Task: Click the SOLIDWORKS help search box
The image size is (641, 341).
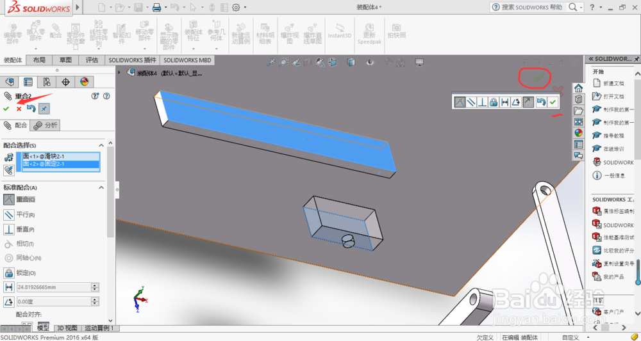Action: (x=532, y=7)
